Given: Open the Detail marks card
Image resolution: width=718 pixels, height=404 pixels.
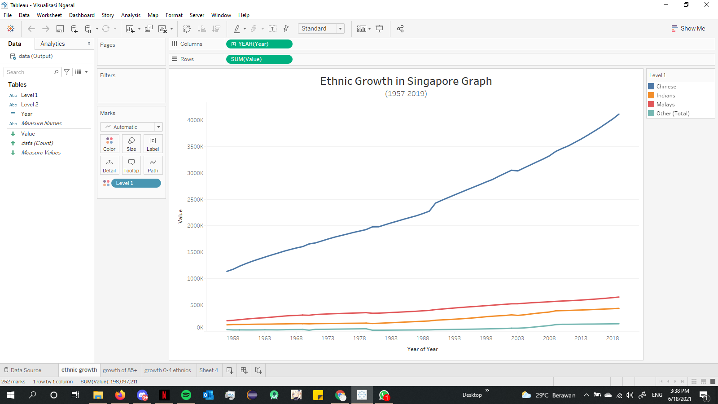Looking at the screenshot, I should point(109,165).
